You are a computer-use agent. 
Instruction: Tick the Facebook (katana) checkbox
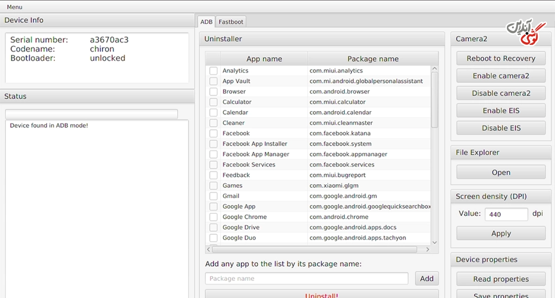[x=213, y=133]
